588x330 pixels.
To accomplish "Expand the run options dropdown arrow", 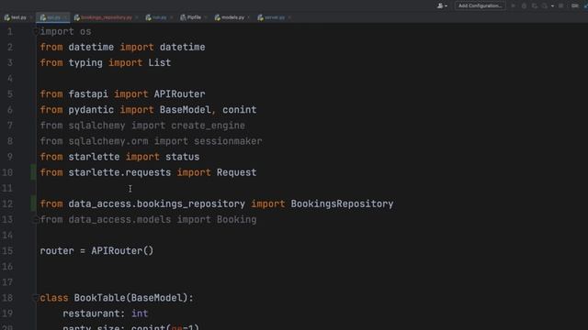I will pyautogui.click(x=552, y=6).
